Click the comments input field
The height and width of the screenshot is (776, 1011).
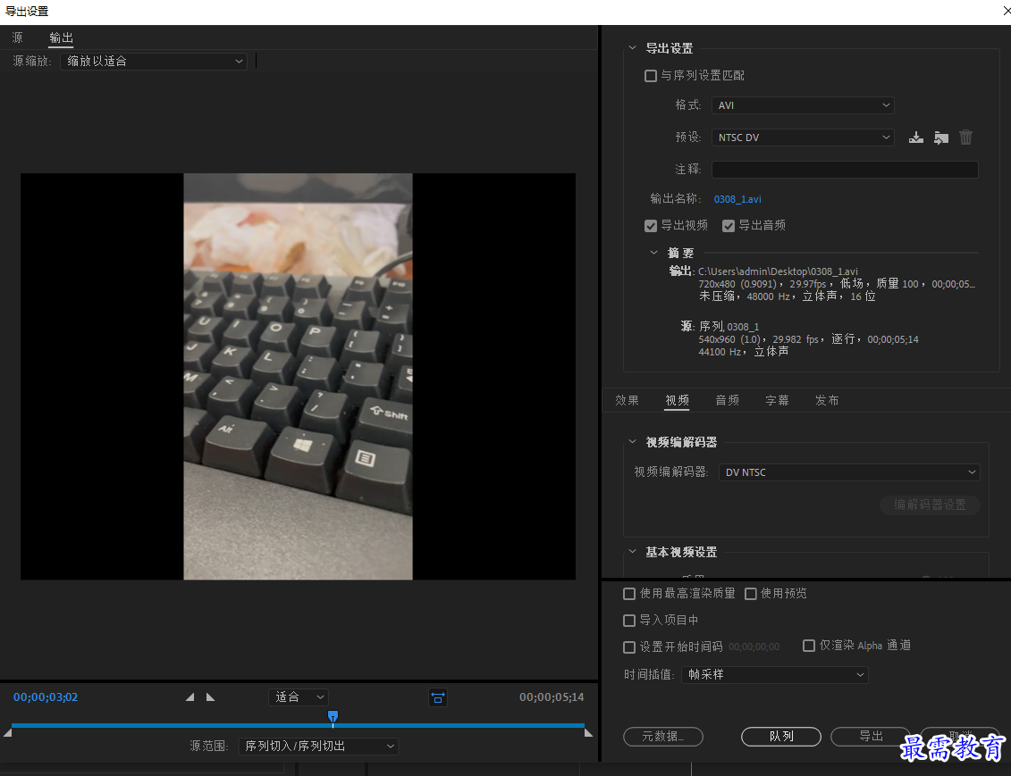coord(845,169)
